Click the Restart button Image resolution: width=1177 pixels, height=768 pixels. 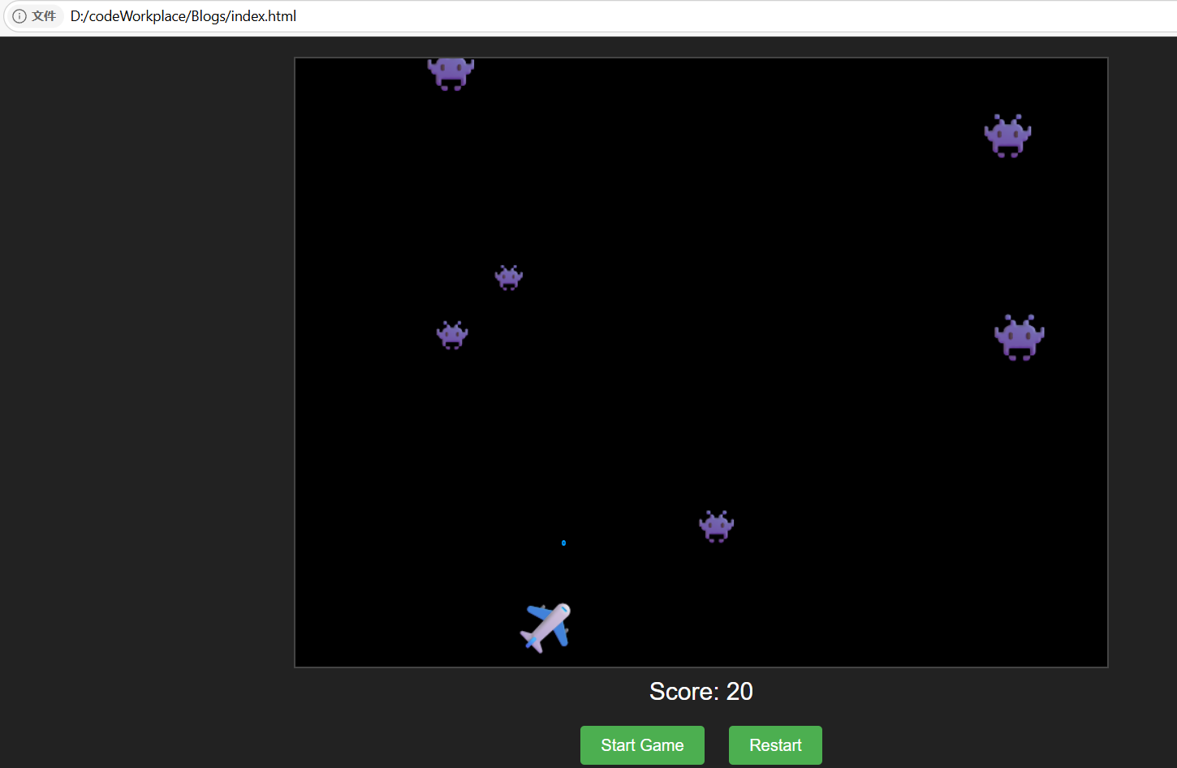click(x=775, y=744)
